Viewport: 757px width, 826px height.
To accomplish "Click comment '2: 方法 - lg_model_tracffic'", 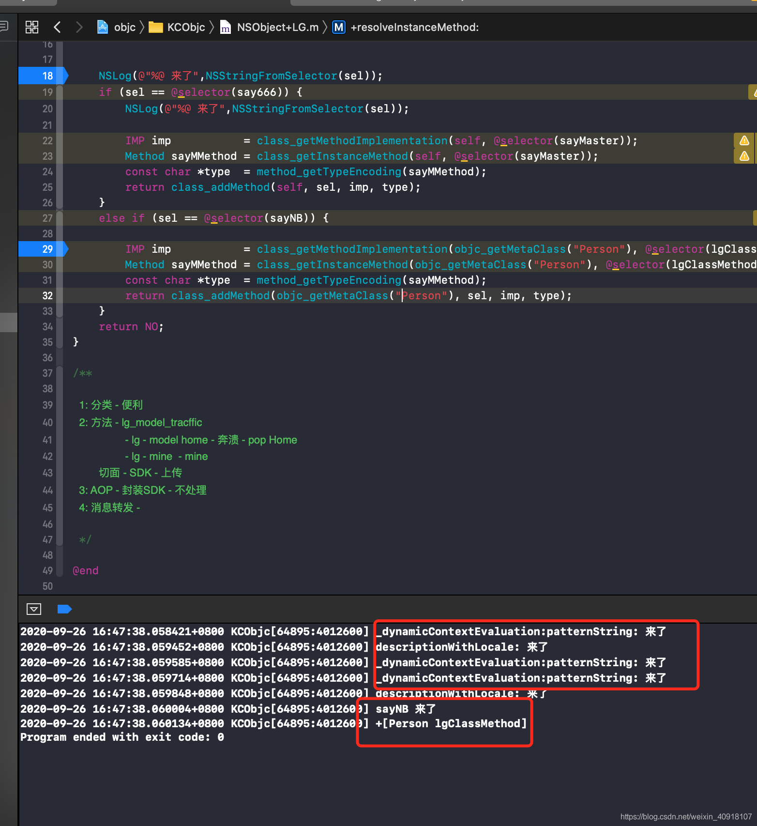I will pos(140,422).
